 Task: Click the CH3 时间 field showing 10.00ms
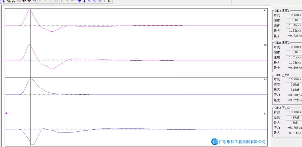point(294,79)
